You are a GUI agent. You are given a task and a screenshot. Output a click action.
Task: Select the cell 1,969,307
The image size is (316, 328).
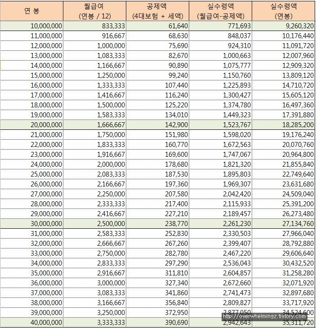pos(221,184)
